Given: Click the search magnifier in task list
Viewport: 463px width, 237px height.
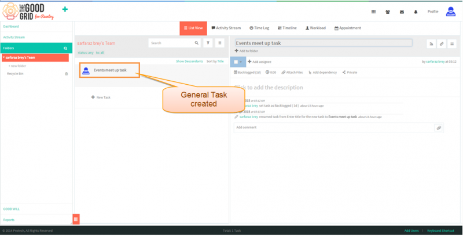Looking at the screenshot, I should pos(197,43).
